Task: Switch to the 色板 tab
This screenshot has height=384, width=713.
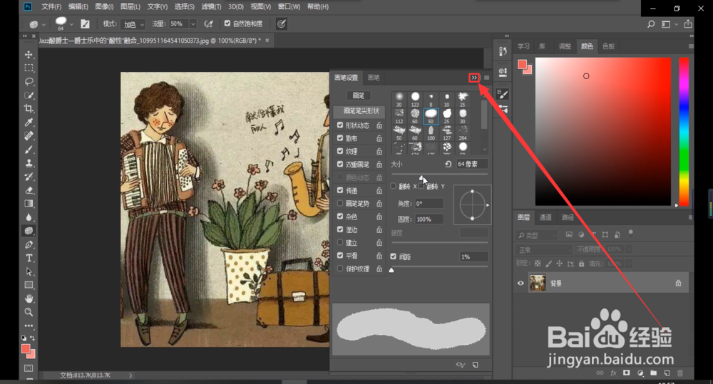Action: coord(608,46)
